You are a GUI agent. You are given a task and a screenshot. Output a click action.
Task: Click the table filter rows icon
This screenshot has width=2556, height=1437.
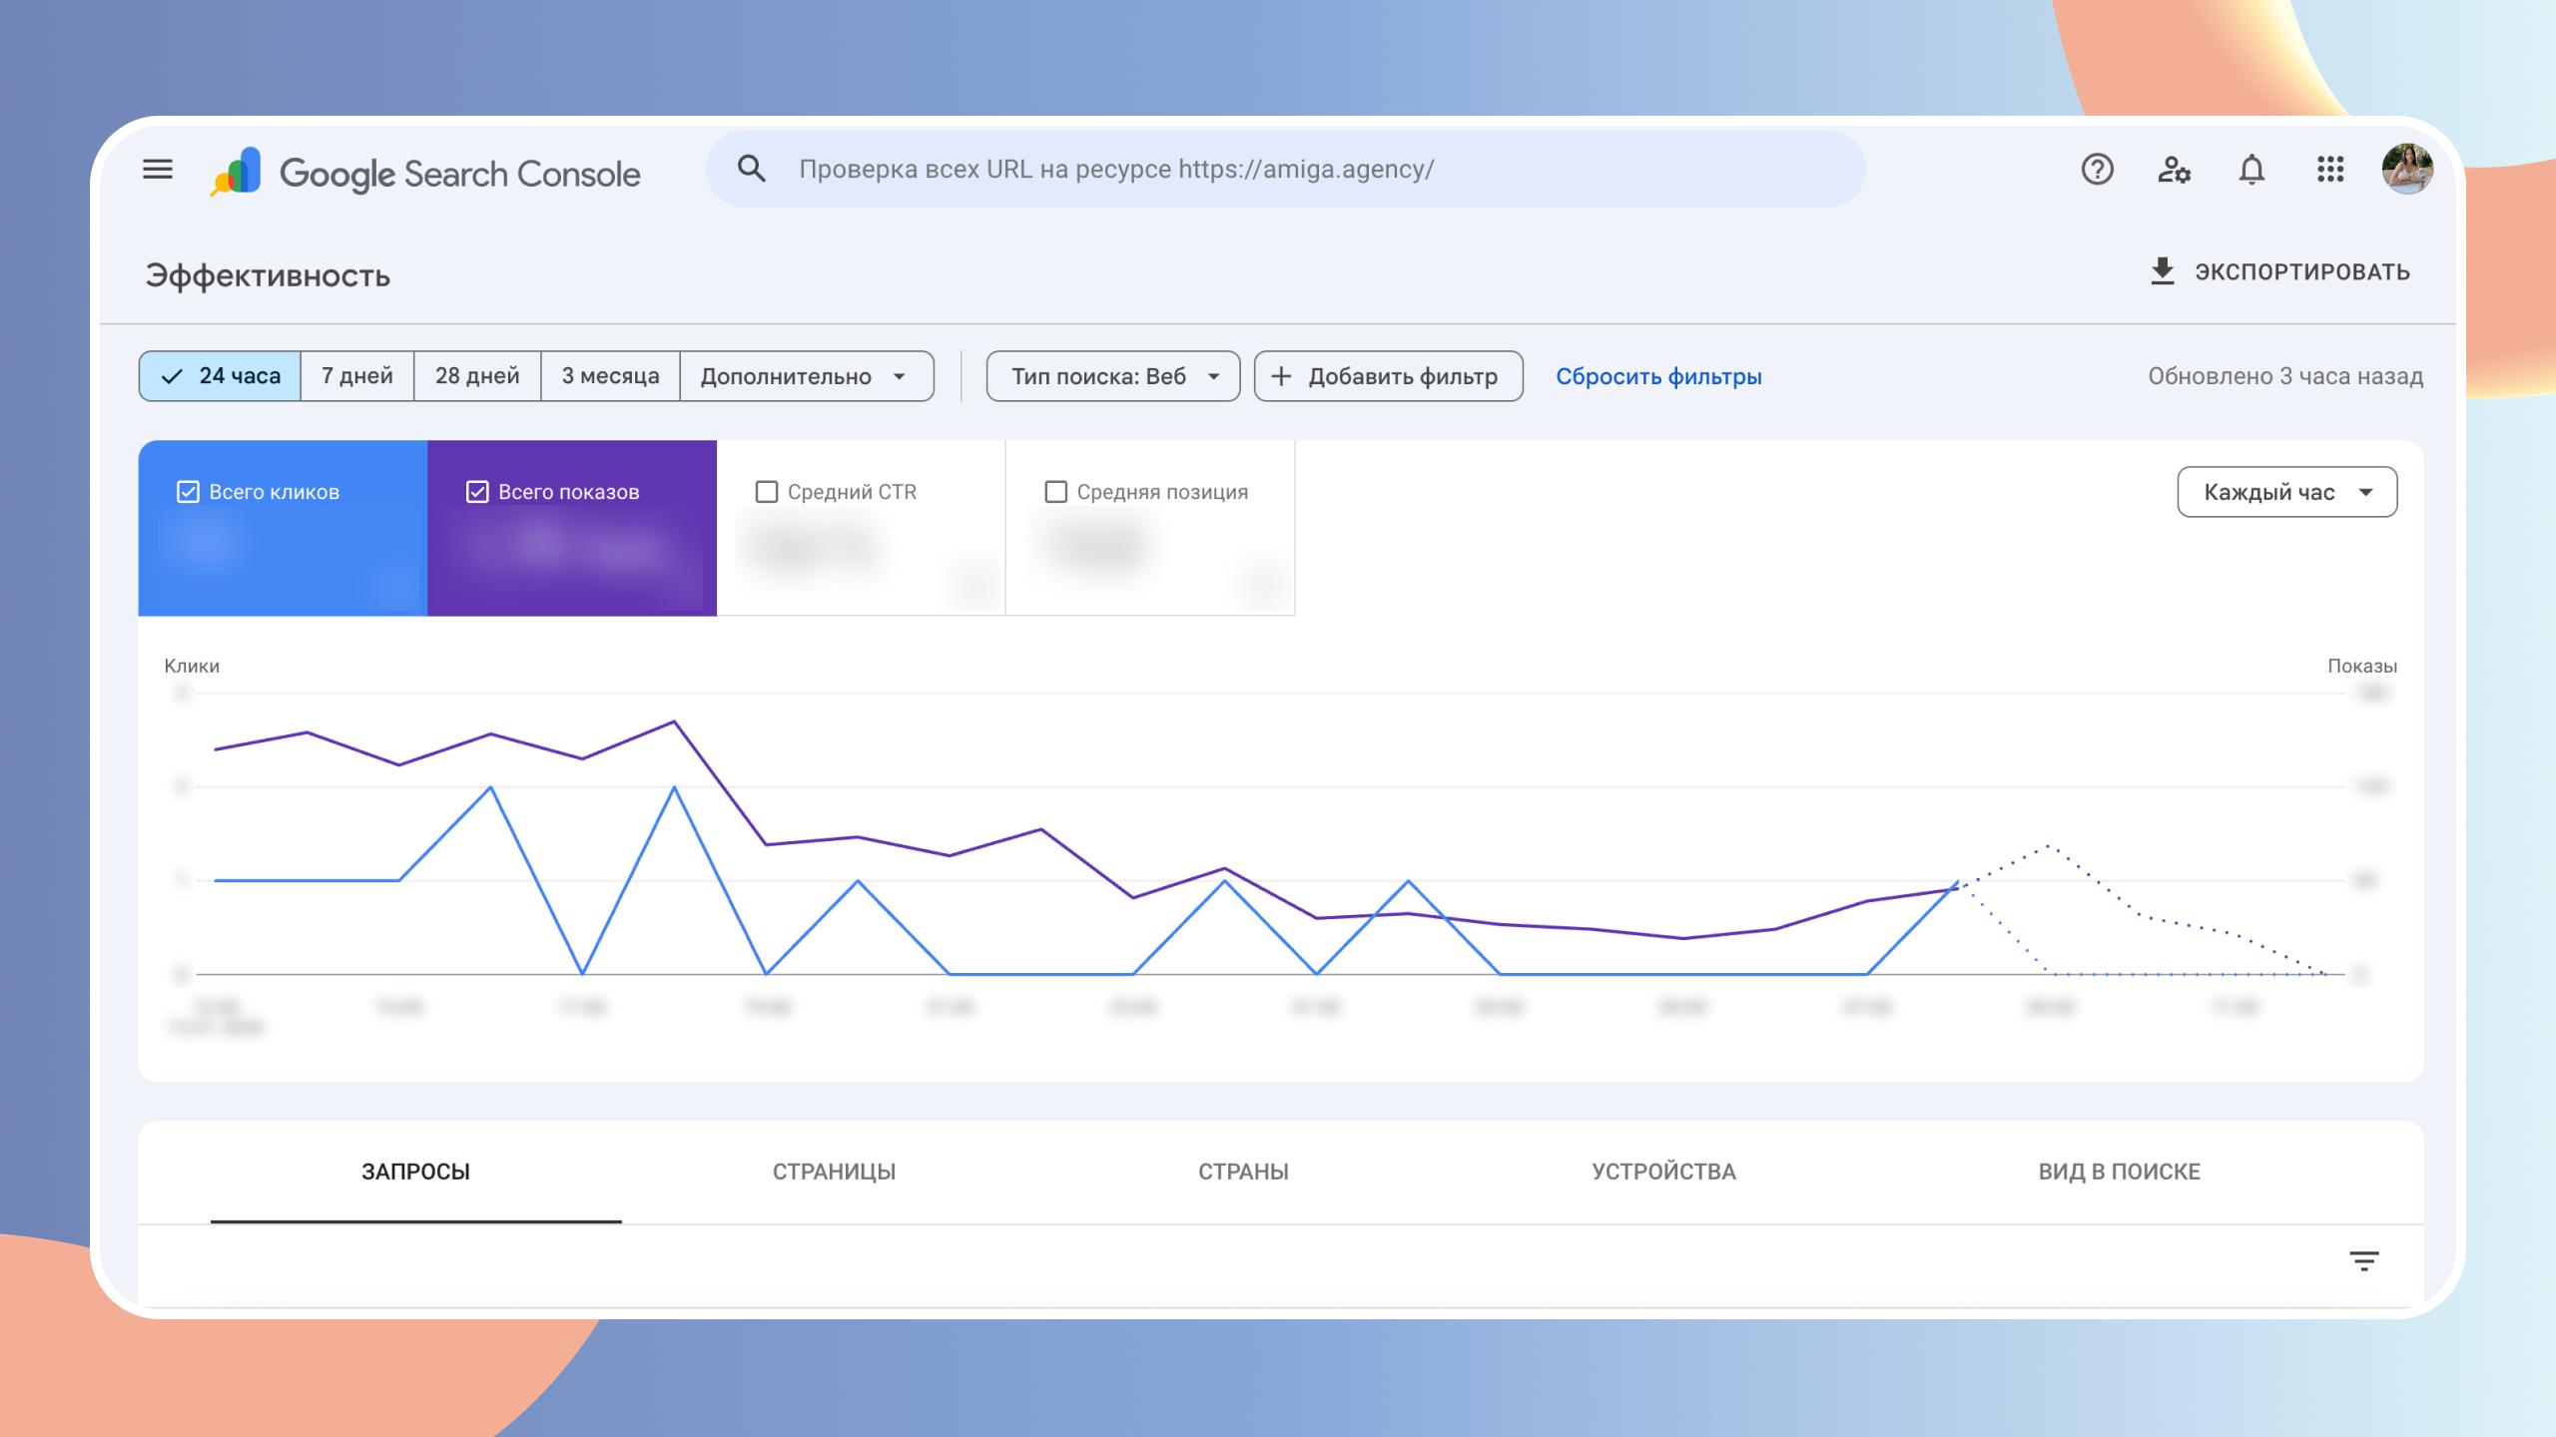point(2363,1261)
